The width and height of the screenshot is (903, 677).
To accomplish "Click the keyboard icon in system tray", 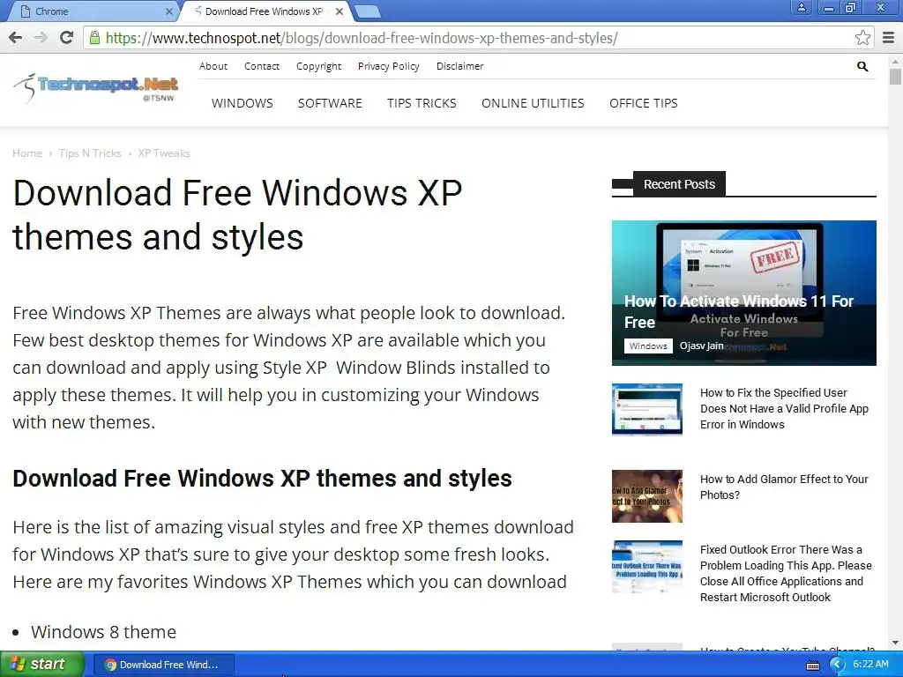I will [x=812, y=666].
